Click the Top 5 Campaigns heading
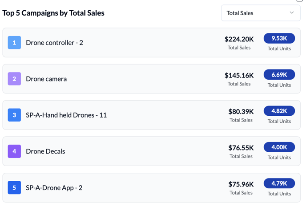 53,13
